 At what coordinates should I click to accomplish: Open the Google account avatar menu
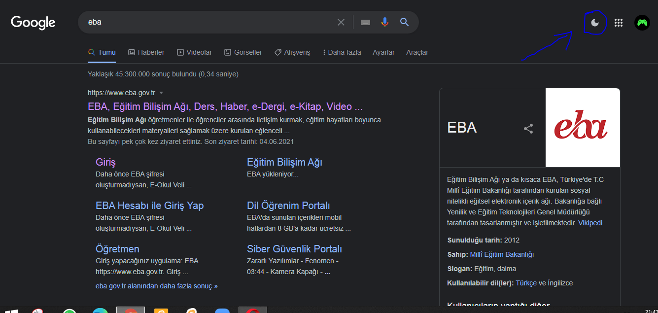click(642, 22)
